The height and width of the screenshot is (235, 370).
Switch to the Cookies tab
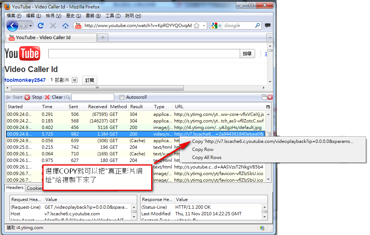(x=34, y=188)
